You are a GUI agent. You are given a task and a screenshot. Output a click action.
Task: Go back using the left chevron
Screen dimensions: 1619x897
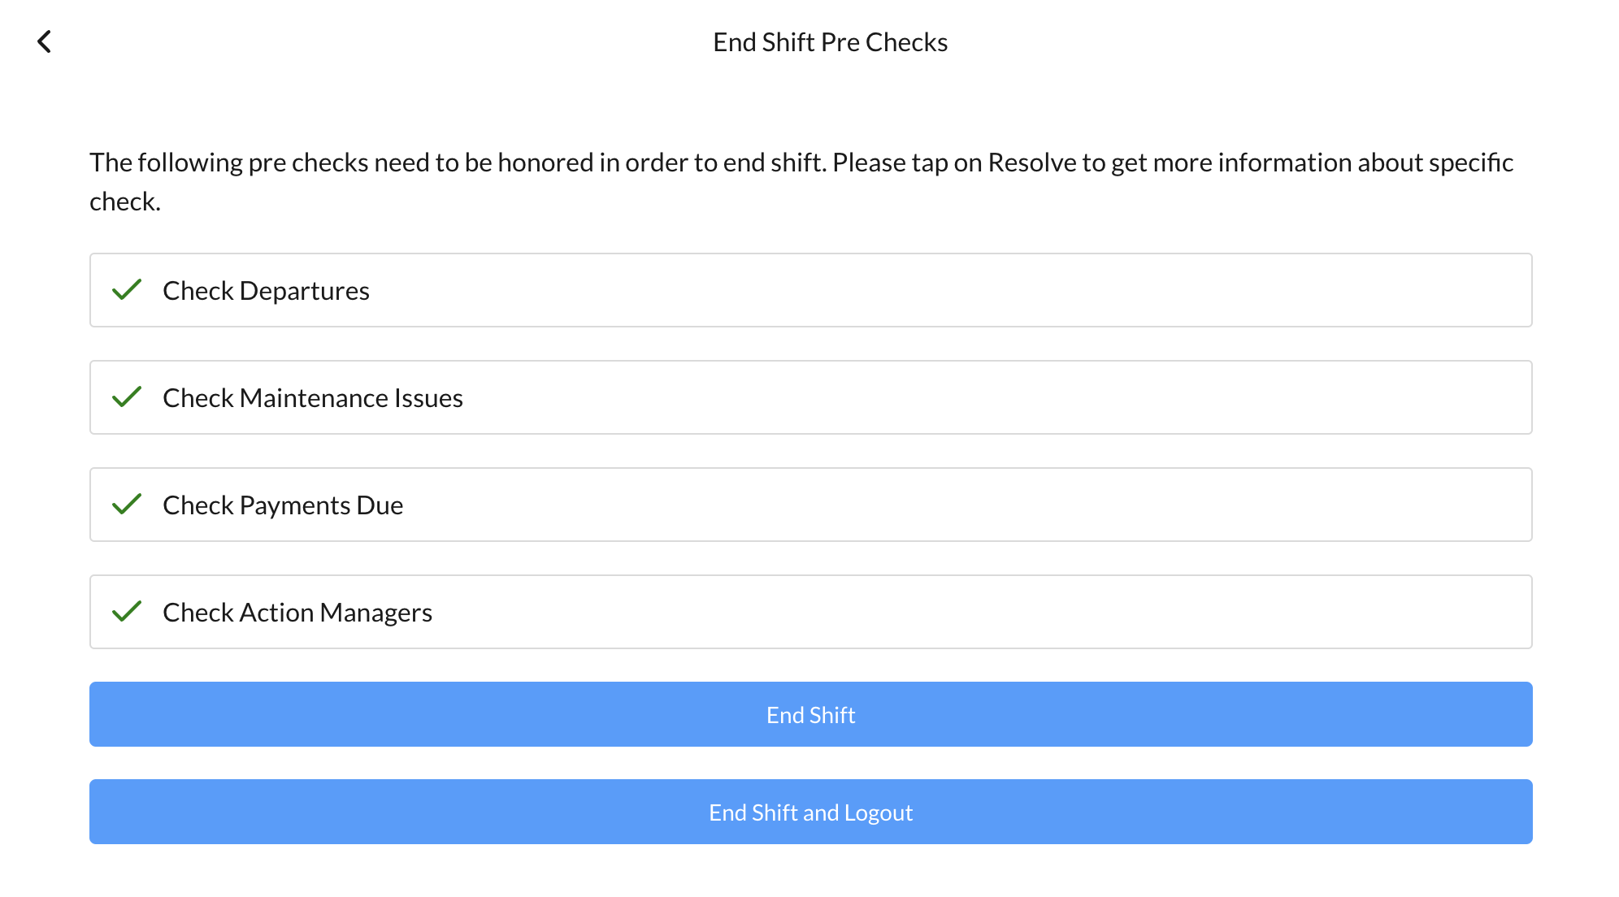[x=45, y=41]
